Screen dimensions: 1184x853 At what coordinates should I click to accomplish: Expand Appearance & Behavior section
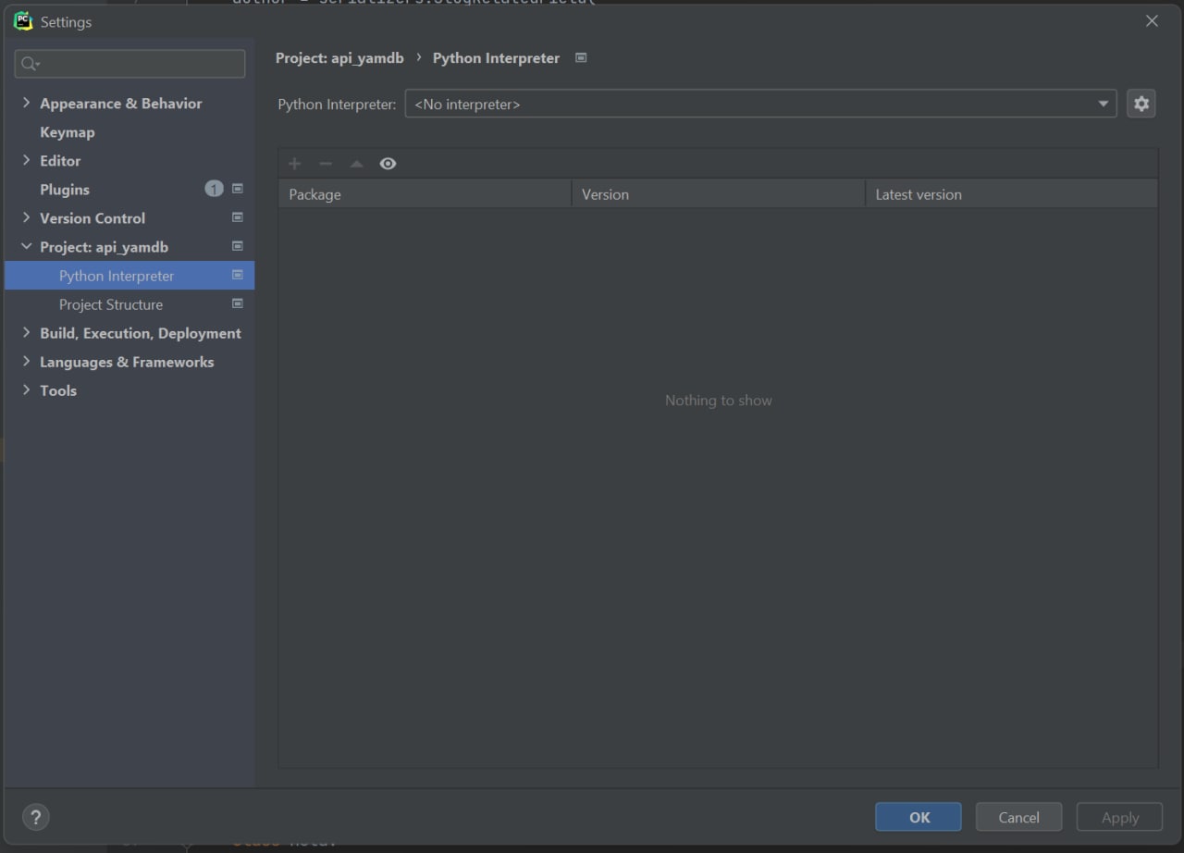(26, 103)
